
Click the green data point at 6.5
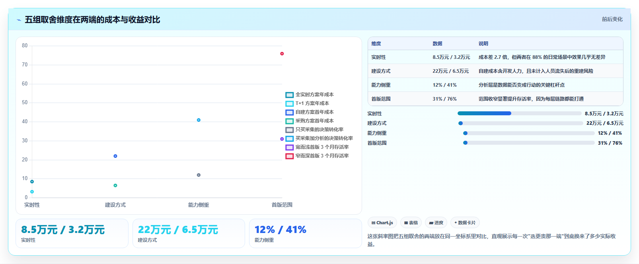coord(115,185)
